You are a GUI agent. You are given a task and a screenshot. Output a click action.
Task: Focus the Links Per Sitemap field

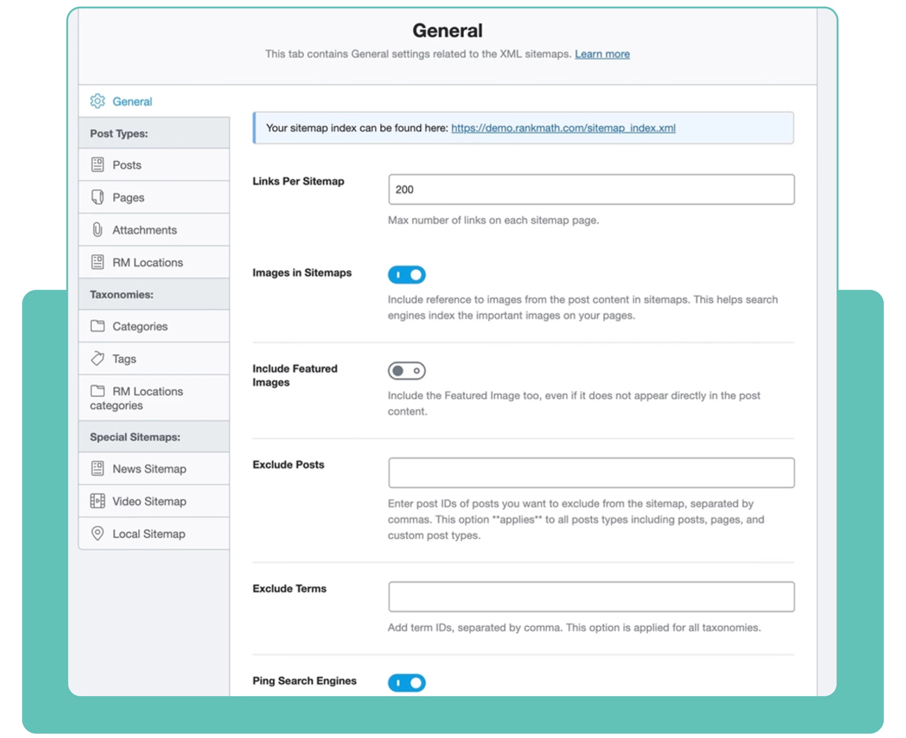[x=591, y=189]
